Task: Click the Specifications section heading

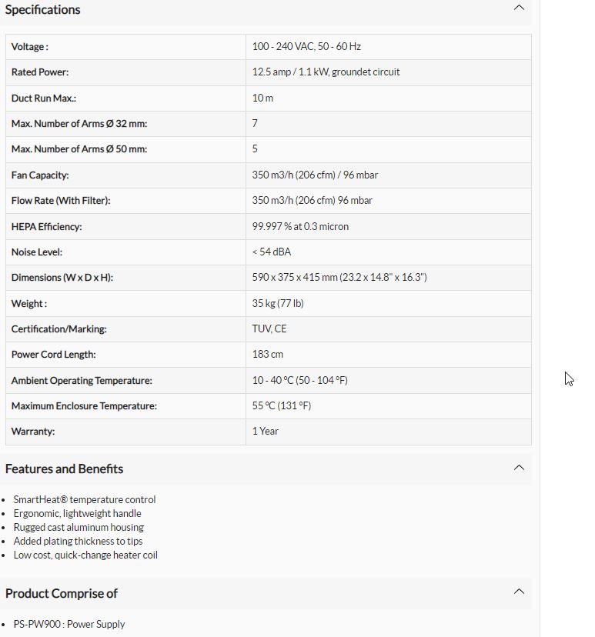Action: click(x=42, y=9)
